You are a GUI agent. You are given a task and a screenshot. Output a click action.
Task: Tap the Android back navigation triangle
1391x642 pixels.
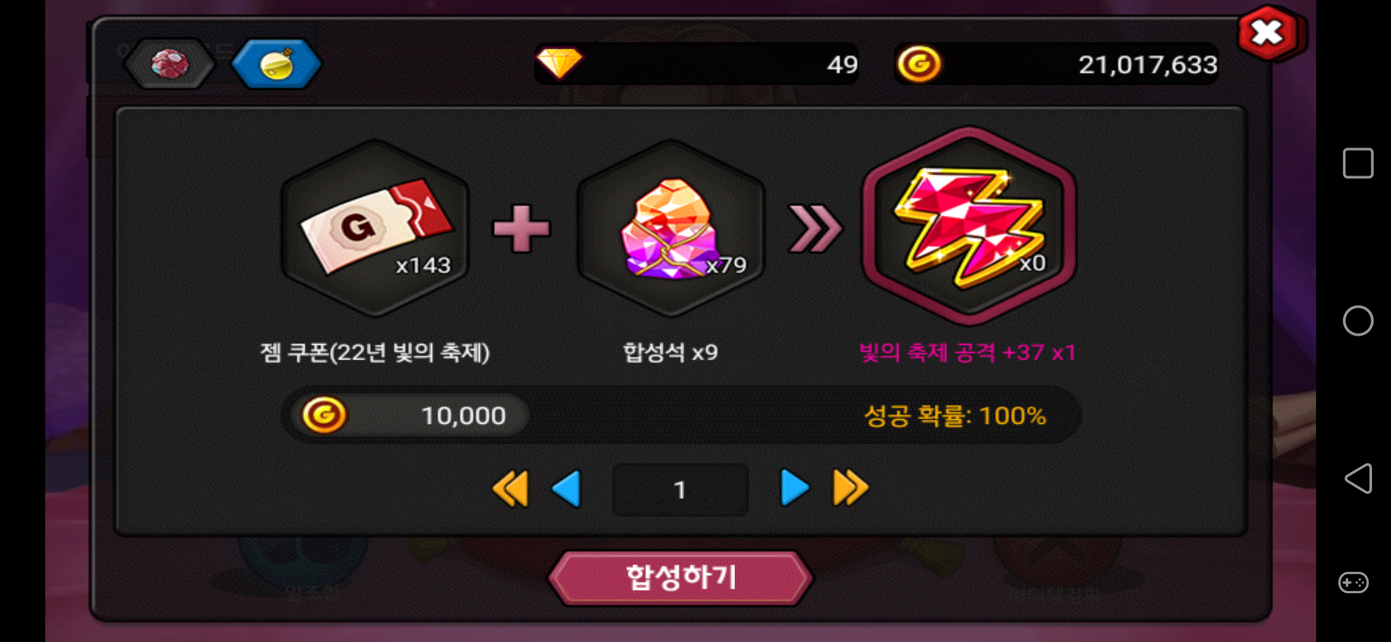(x=1358, y=479)
